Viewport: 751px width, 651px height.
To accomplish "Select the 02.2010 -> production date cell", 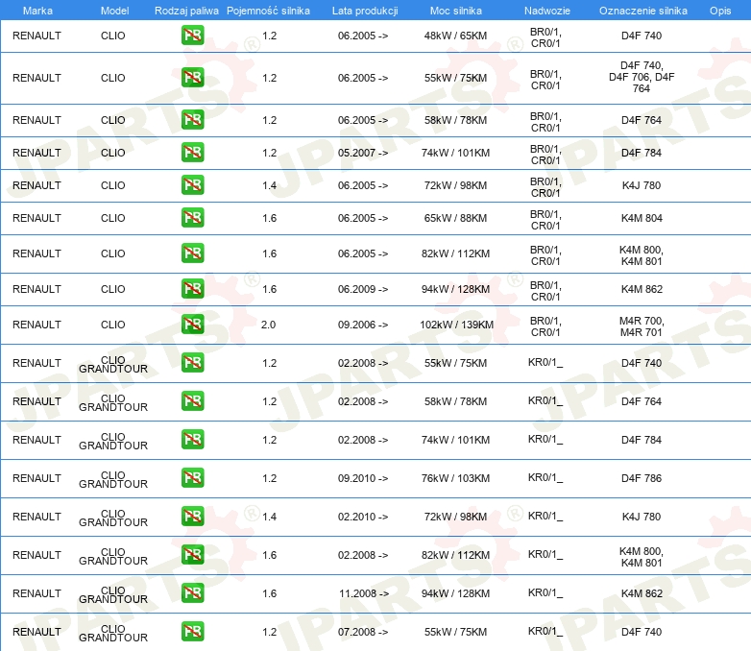I will (x=363, y=517).
